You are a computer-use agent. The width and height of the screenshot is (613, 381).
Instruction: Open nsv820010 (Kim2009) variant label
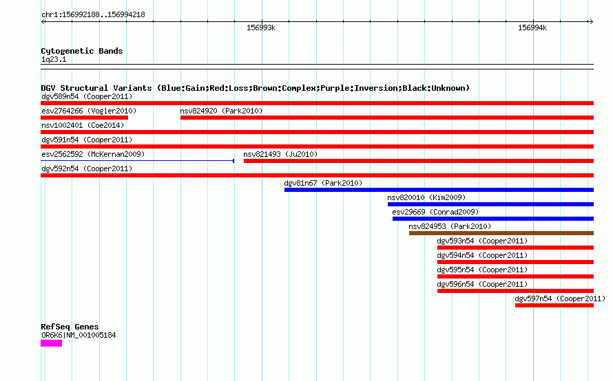[x=426, y=197]
